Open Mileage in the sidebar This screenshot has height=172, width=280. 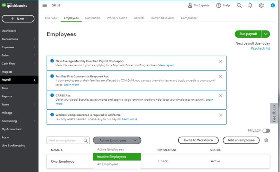click(7, 113)
